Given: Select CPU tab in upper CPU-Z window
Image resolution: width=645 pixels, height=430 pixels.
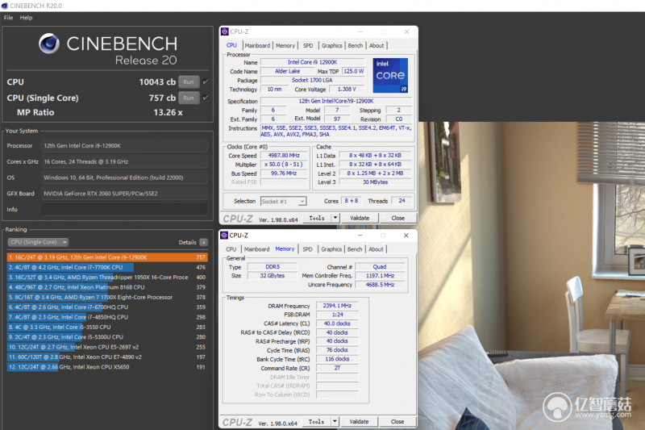Looking at the screenshot, I should click(231, 45).
